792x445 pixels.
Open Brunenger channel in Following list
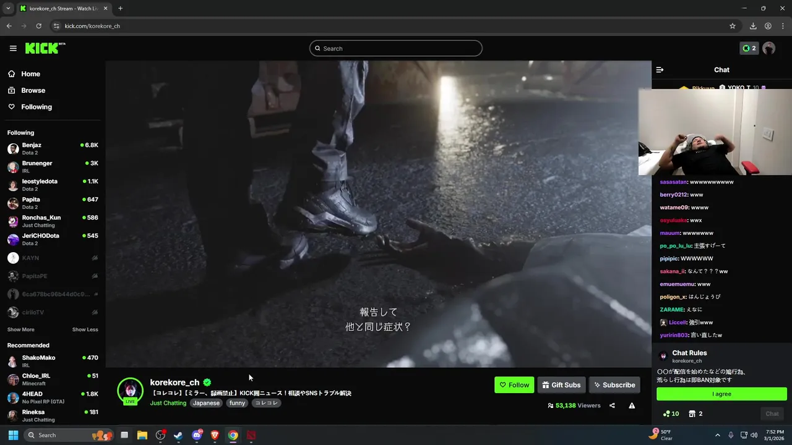pos(53,167)
